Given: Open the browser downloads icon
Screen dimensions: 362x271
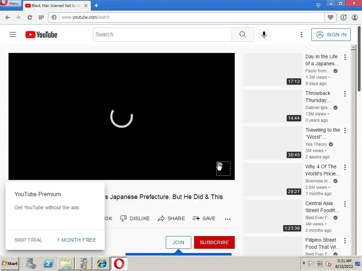Looking at the screenshot, I should tap(343, 17).
